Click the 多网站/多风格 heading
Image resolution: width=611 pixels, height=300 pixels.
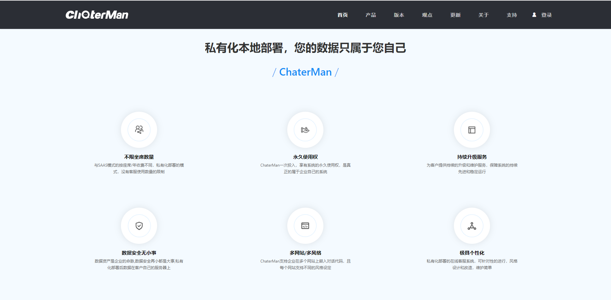[305, 253]
